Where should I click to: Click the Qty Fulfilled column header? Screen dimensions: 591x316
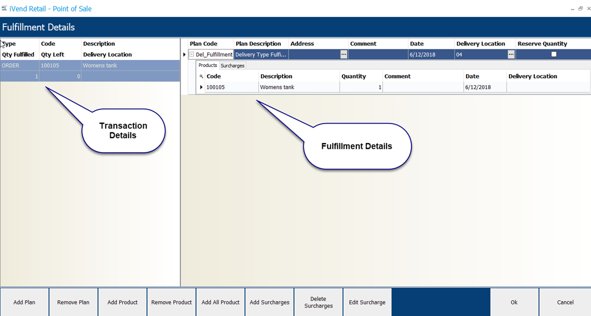(x=20, y=54)
